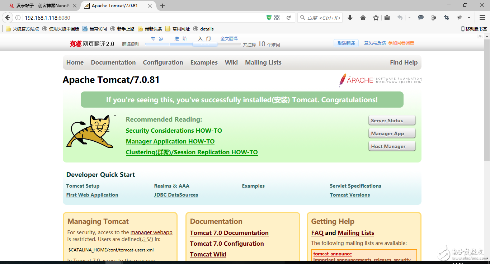Click the browser back arrow button
490x264 pixels.
[7, 18]
